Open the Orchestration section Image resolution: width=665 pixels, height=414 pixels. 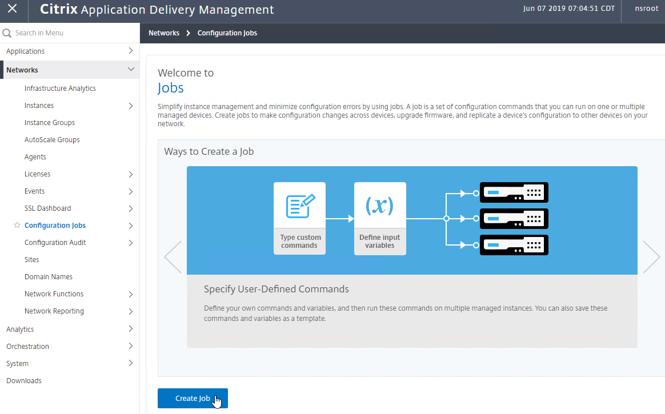(27, 346)
